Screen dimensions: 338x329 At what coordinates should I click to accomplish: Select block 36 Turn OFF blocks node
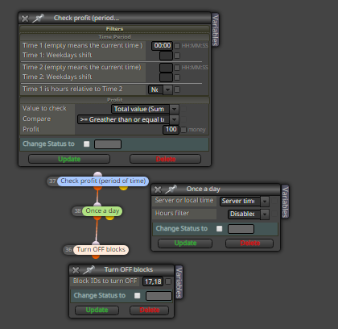[x=101, y=250]
